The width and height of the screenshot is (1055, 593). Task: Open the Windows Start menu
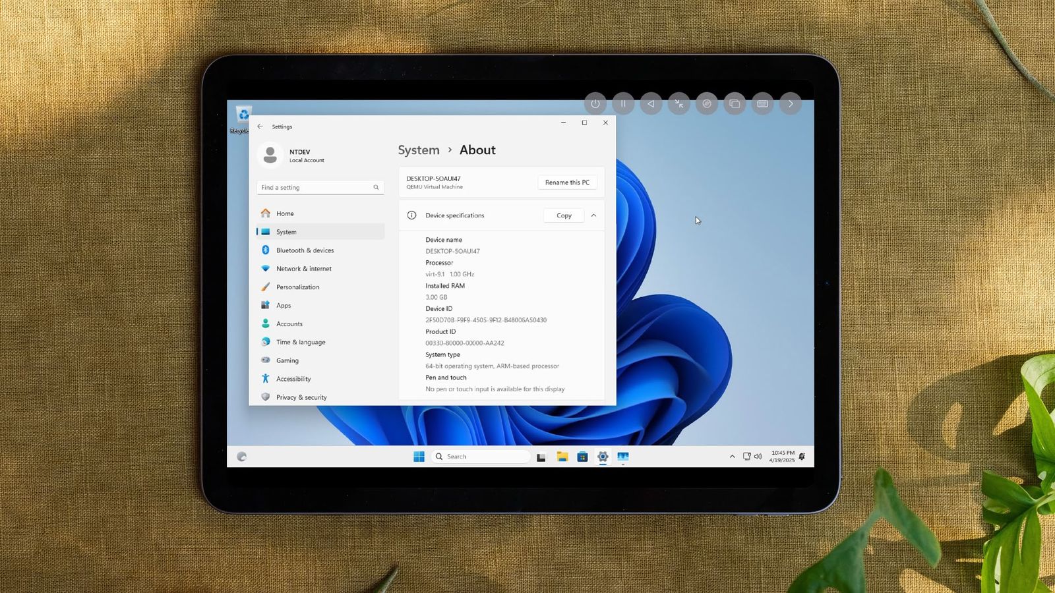419,457
